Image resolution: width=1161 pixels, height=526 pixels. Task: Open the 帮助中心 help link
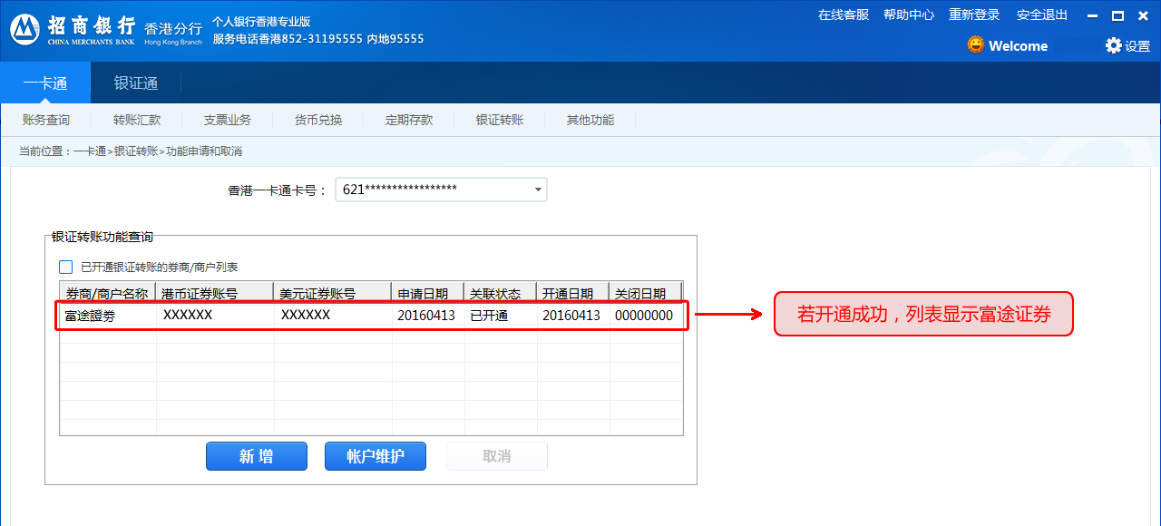(909, 15)
